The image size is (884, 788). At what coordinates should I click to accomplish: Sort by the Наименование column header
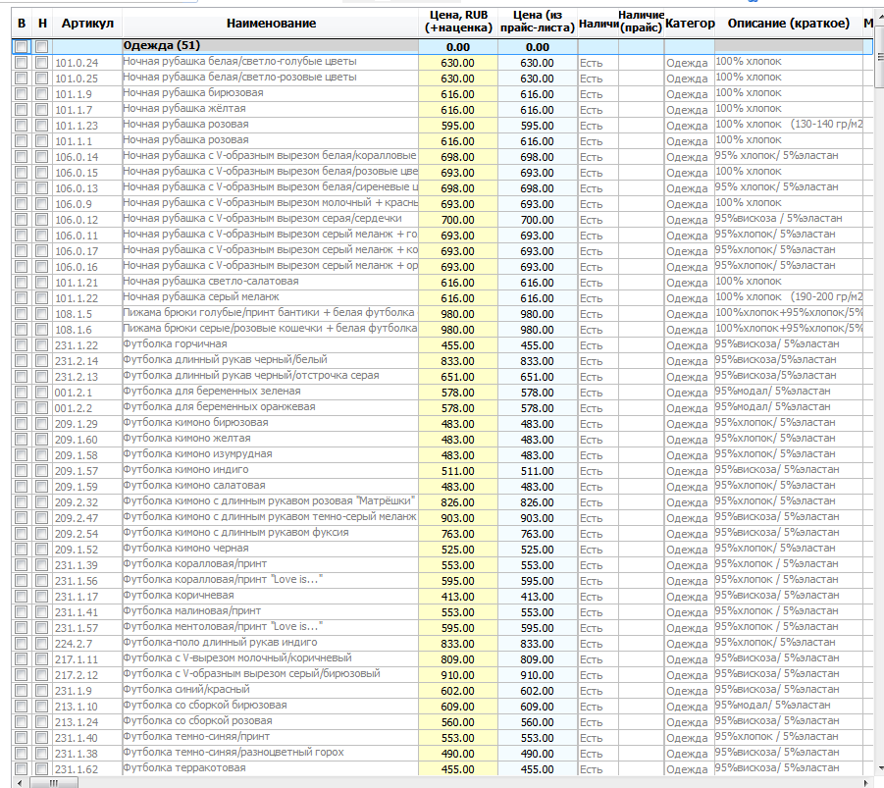pyautogui.click(x=271, y=24)
